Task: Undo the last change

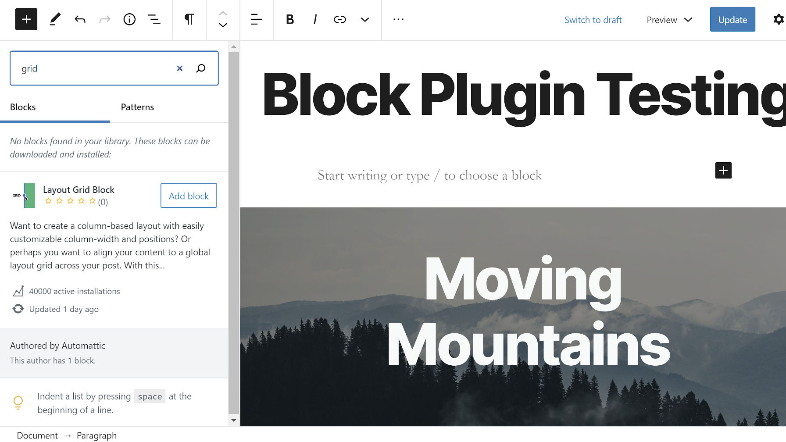Action: [x=80, y=19]
